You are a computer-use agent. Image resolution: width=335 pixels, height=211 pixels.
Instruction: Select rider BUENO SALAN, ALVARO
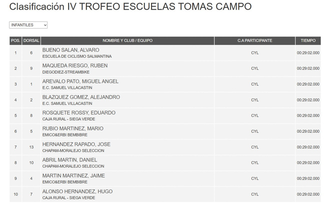[x=70, y=50]
